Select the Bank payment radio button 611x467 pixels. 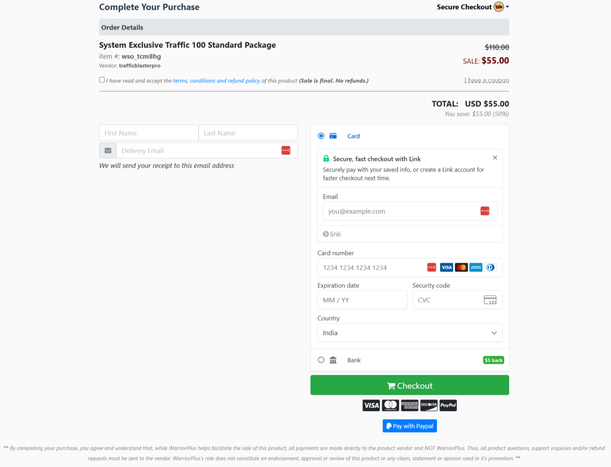[x=321, y=360]
